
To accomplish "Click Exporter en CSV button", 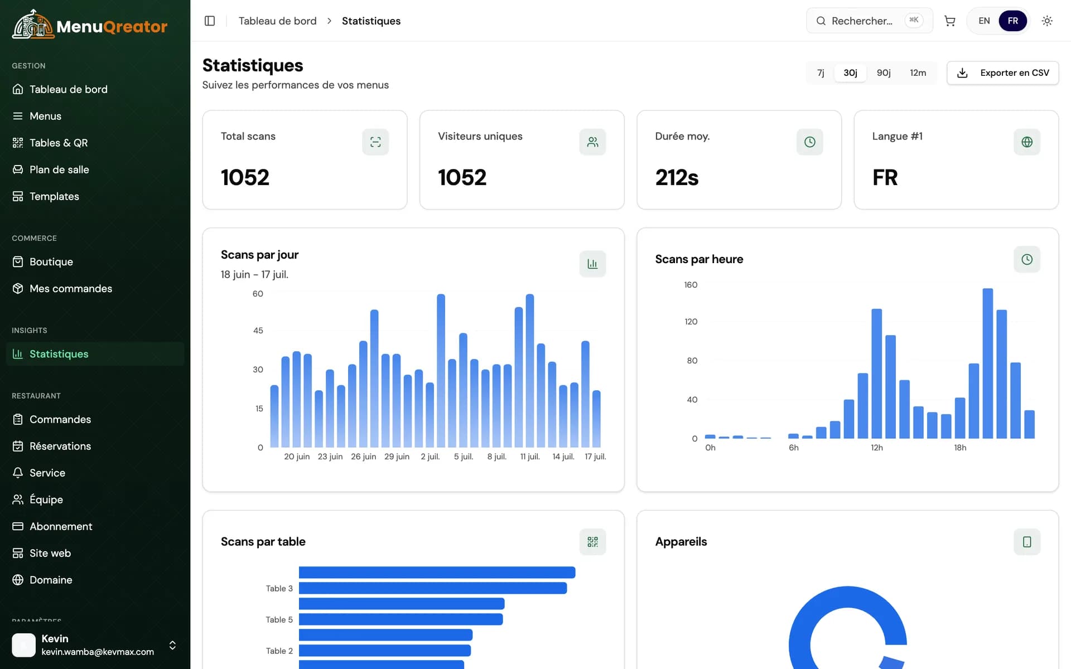I will point(1002,73).
